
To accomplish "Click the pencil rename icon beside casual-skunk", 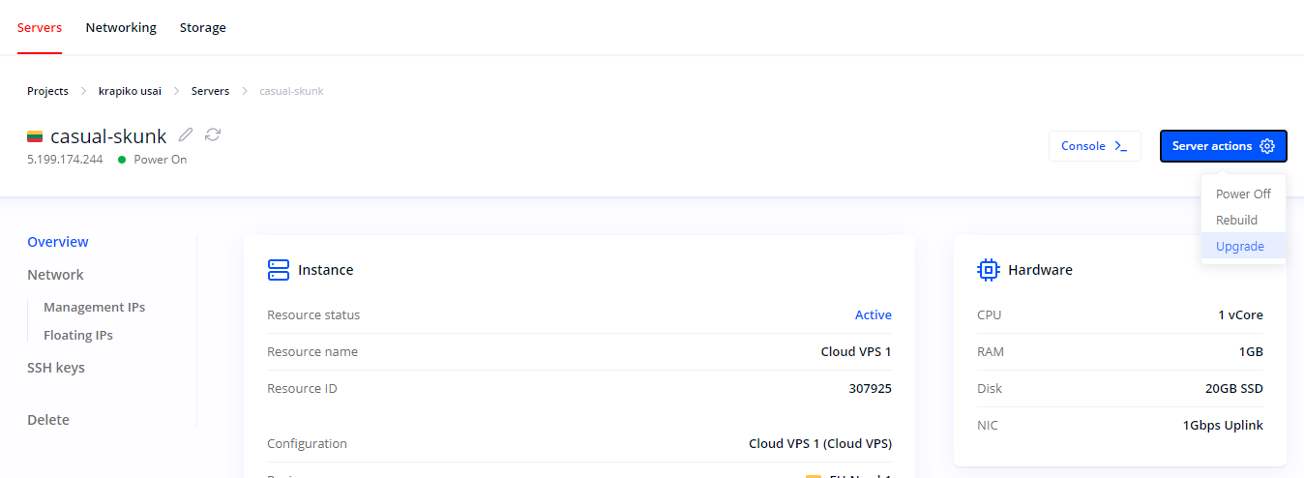I will [x=186, y=134].
